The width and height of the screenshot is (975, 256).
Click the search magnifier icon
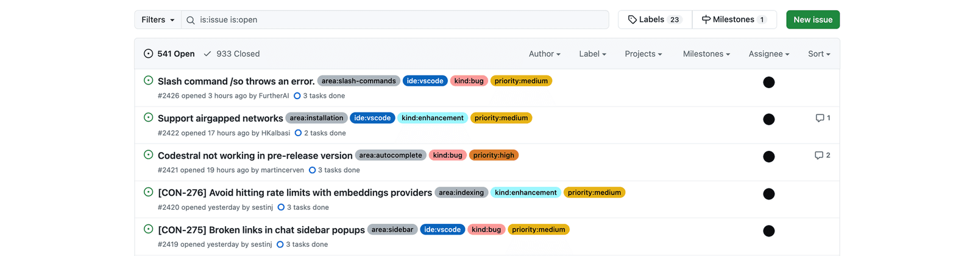click(x=191, y=20)
